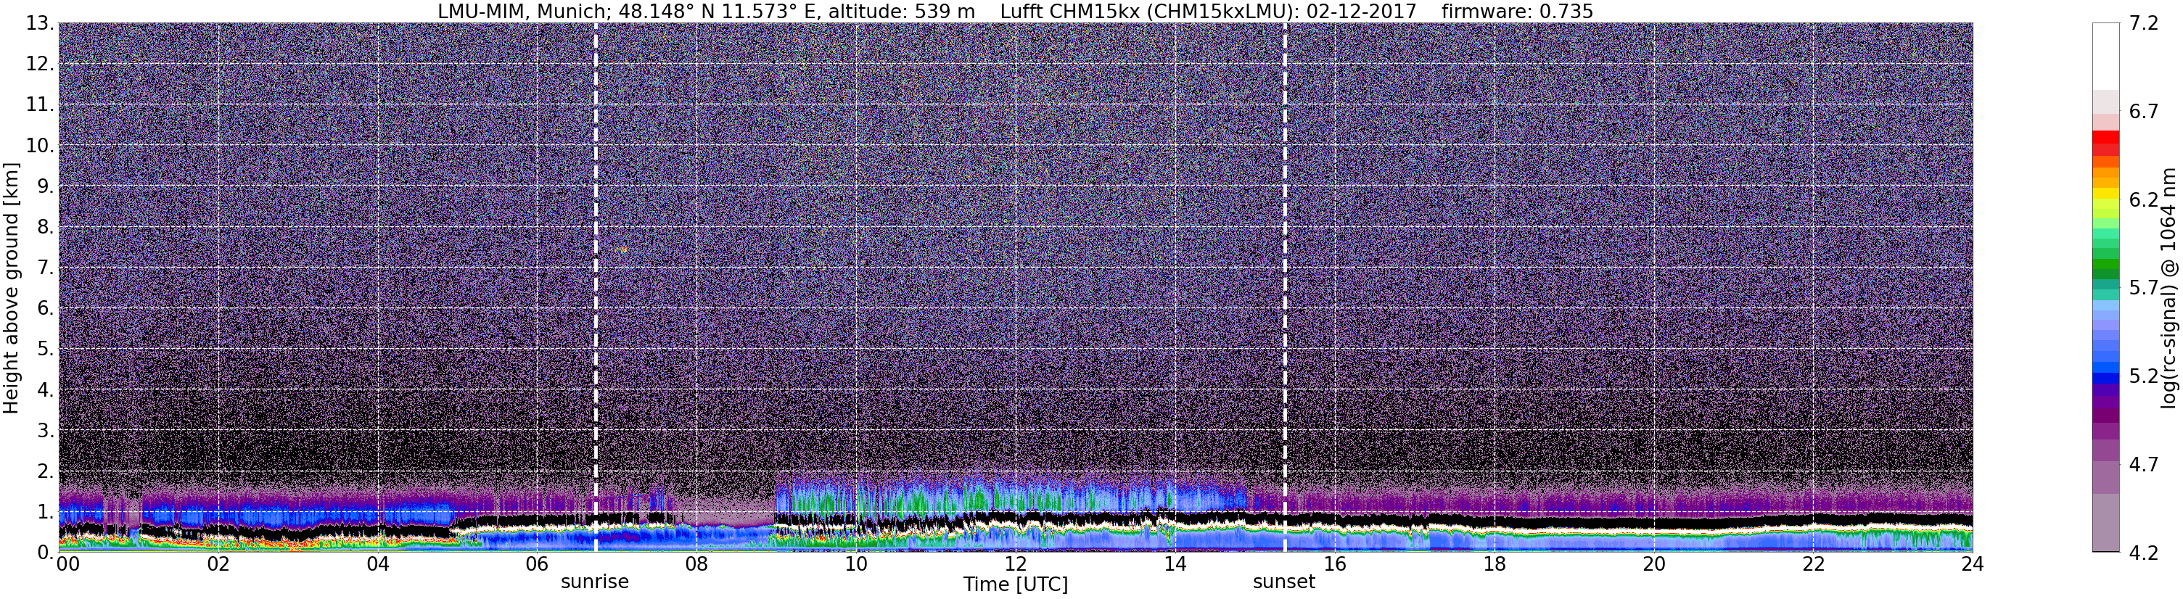Click the dashed sunset vertical line
The width and height of the screenshot is (2183, 599).
(1285, 288)
